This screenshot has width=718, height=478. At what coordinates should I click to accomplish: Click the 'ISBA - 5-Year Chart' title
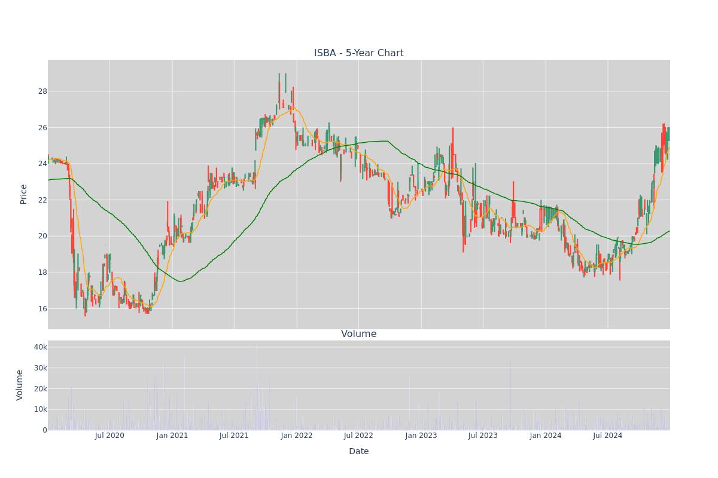359,53
